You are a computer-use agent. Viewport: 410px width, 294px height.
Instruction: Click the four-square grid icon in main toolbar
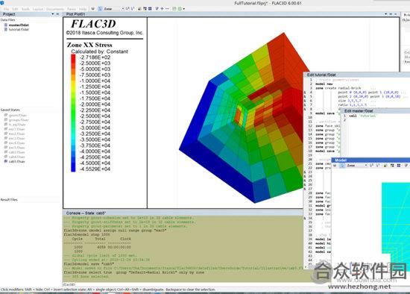click(150, 9)
